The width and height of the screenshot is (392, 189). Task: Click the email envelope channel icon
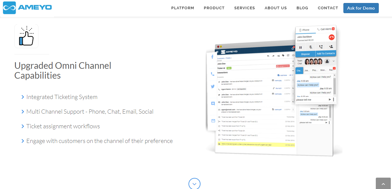pyautogui.click(x=213, y=121)
